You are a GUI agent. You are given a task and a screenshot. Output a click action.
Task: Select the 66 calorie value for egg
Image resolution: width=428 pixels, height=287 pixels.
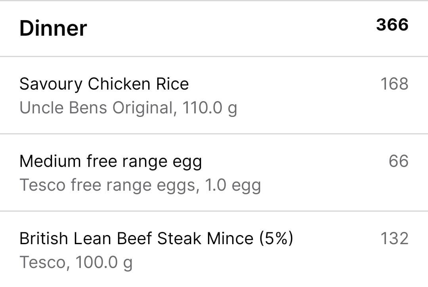pyautogui.click(x=399, y=161)
